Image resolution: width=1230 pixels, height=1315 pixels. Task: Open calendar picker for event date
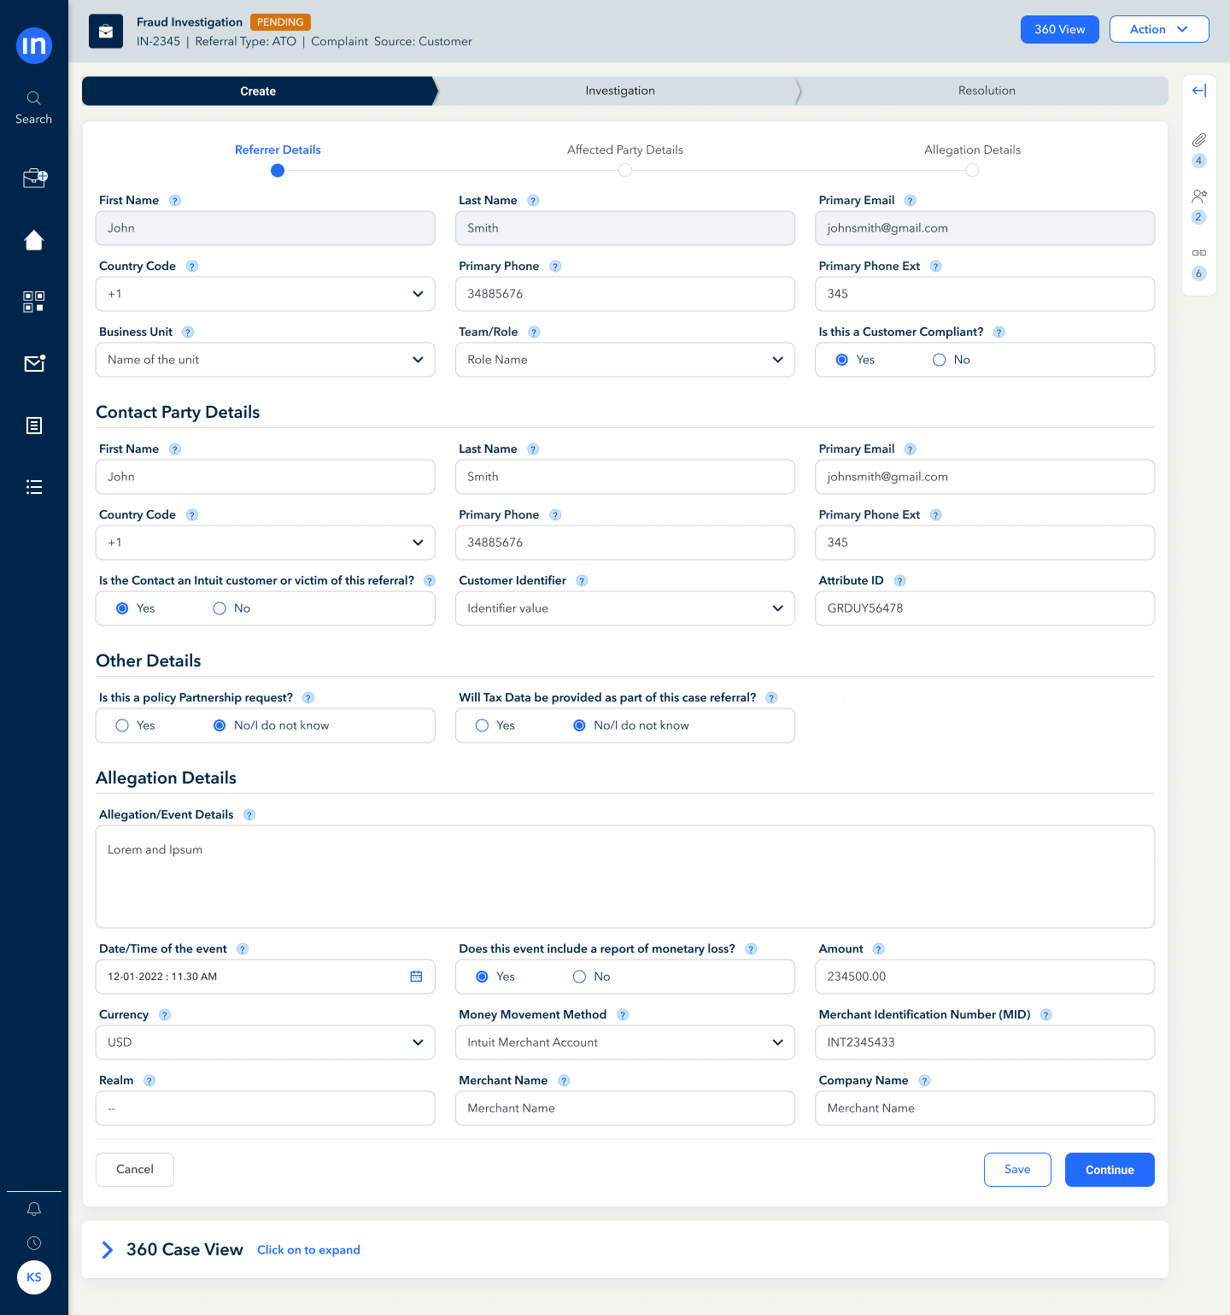point(416,977)
